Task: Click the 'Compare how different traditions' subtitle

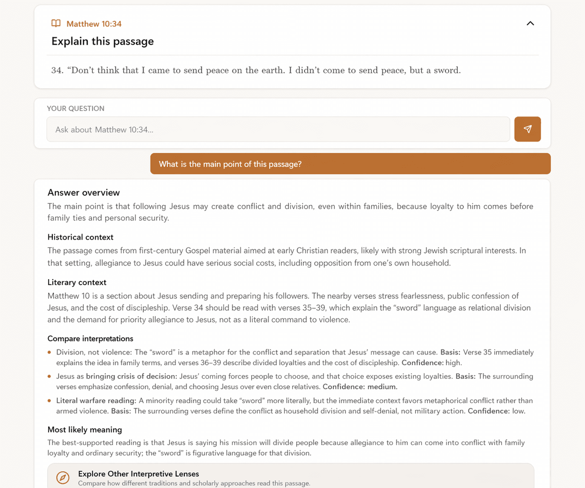Action: tap(194, 483)
